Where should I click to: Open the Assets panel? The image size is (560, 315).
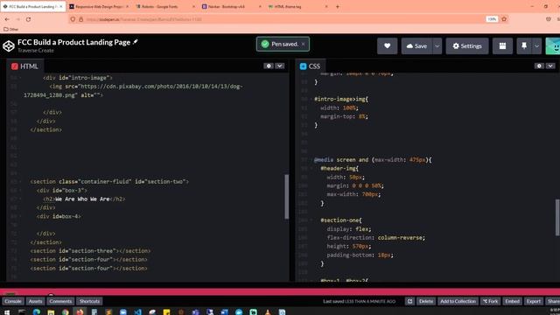click(35, 301)
